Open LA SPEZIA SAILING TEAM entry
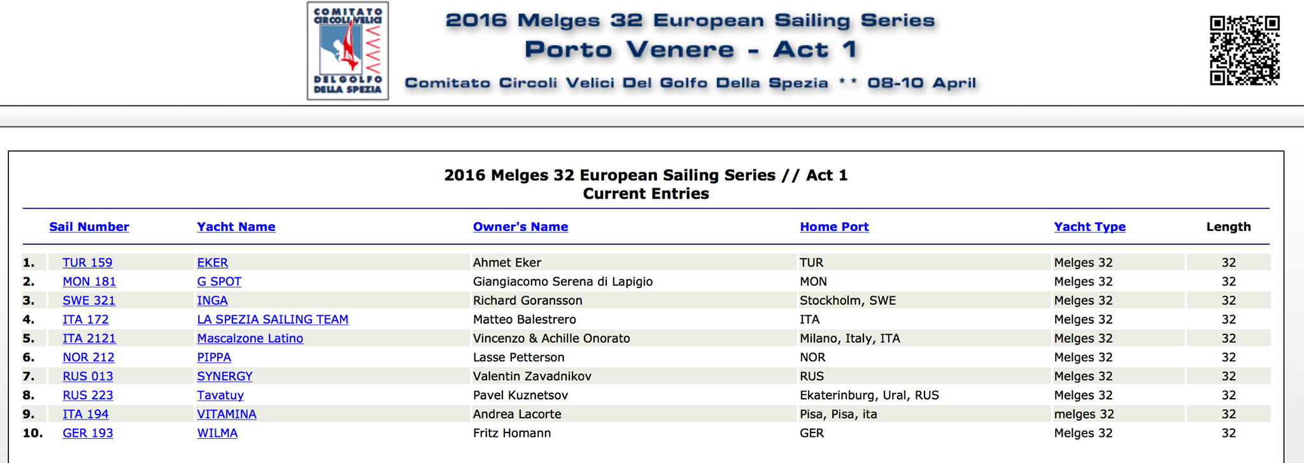Viewport: 1304px width, 463px height. point(273,320)
